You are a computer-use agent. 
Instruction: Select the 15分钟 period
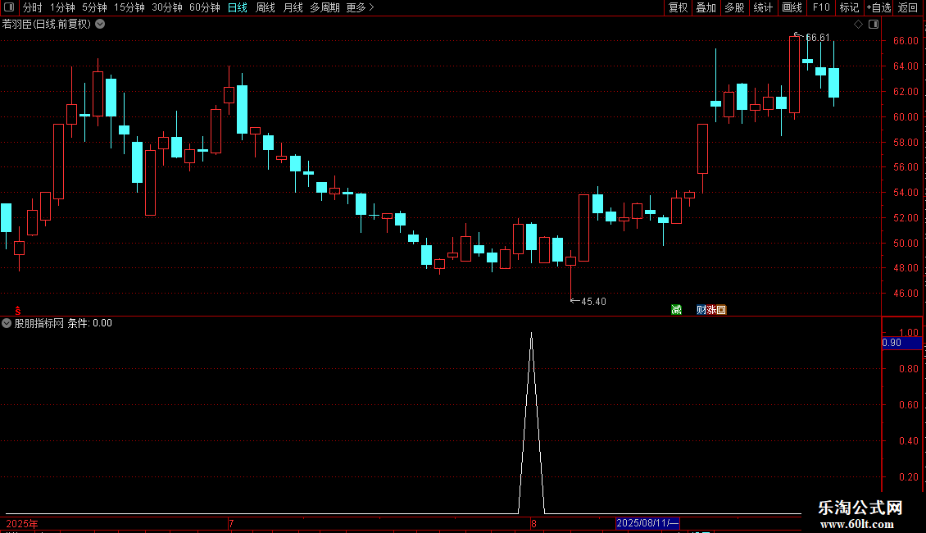point(129,7)
